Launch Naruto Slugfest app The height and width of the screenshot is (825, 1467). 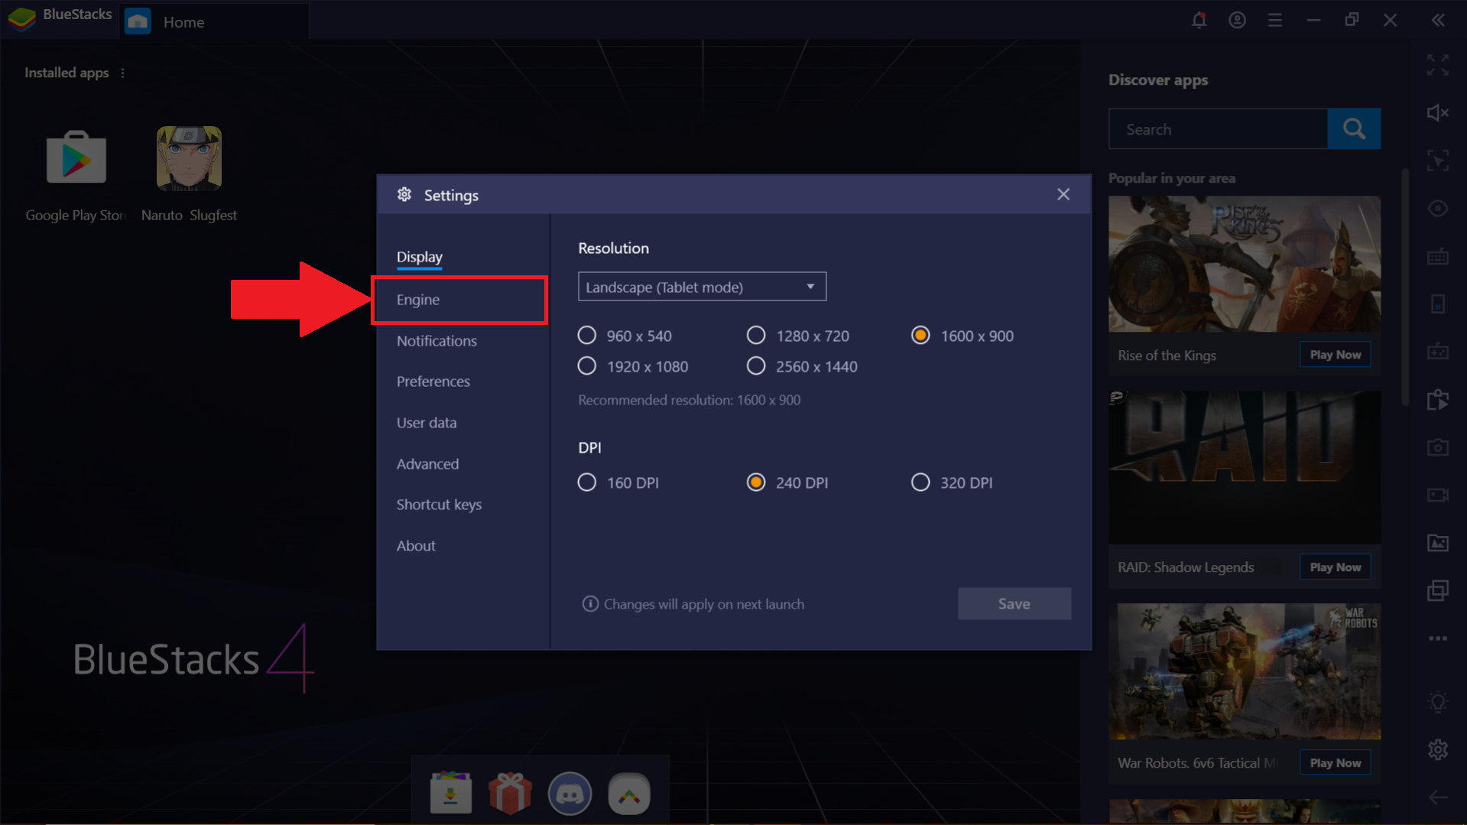coord(189,158)
